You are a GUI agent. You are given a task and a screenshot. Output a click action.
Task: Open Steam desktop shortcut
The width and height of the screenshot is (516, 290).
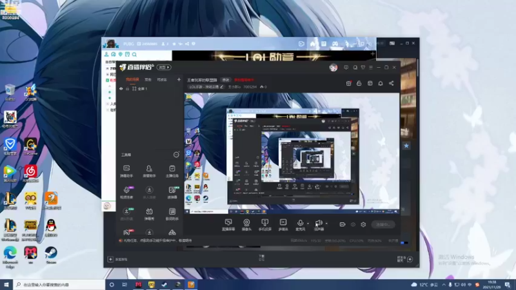click(51, 255)
